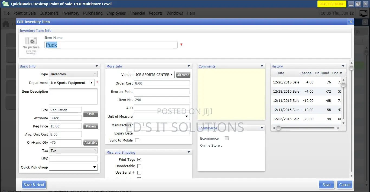Open the Reports menu

click(156, 13)
